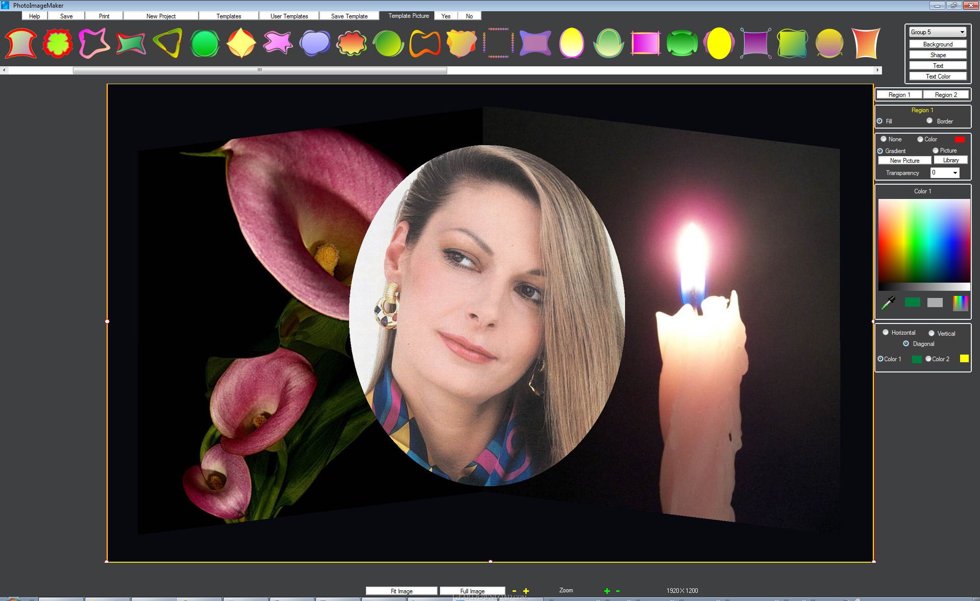Click the Yes button in the menu bar
Image resolution: width=980 pixels, height=601 pixels.
click(446, 16)
